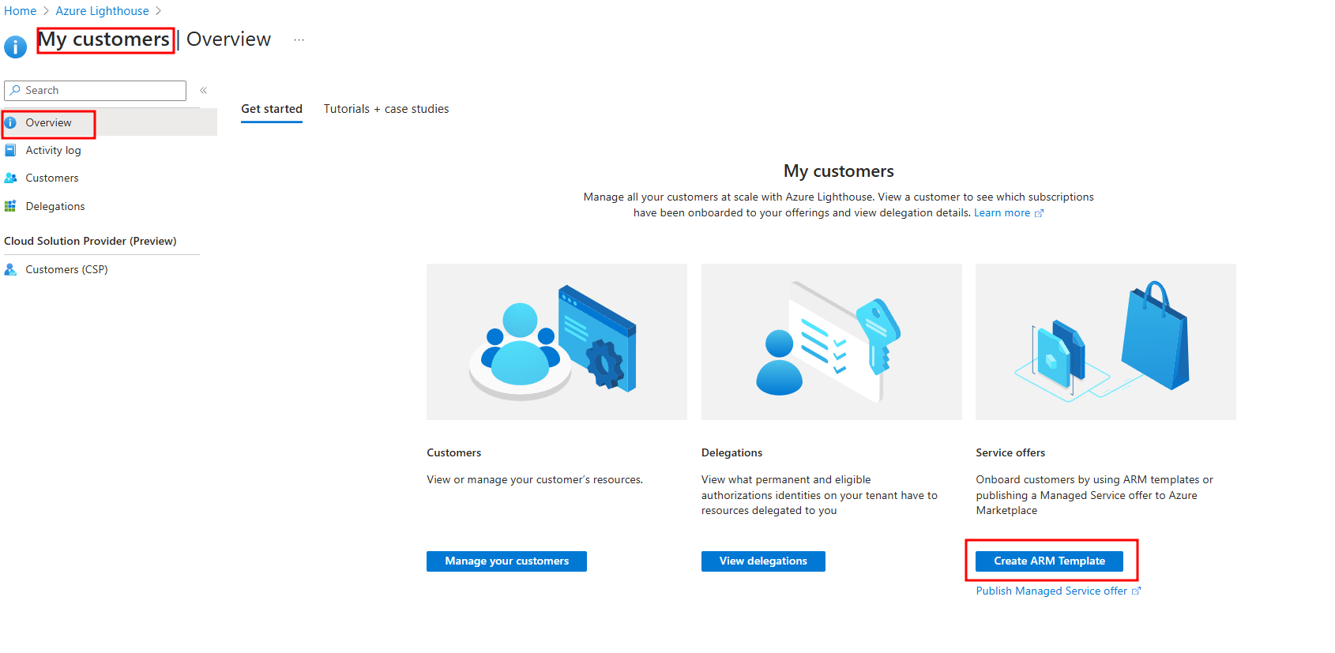Click the Customers (CSP) person icon

10,269
